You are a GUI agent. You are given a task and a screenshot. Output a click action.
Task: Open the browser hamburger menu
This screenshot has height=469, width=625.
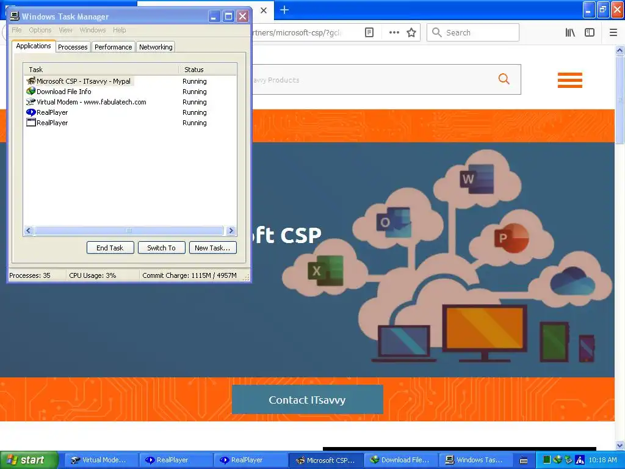pos(613,32)
